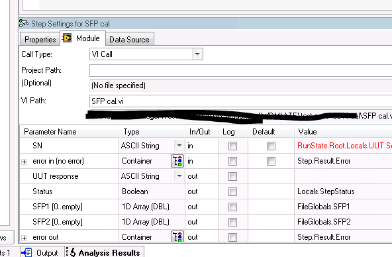Click 1D Array (DBL) type for SFP1

point(152,207)
